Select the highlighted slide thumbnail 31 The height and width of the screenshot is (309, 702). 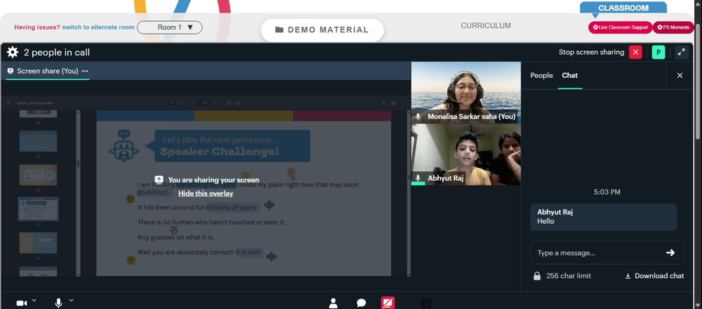click(x=38, y=209)
